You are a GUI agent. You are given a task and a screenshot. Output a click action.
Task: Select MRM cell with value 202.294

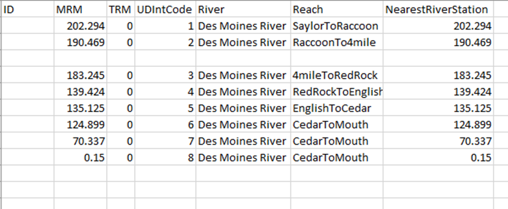click(80, 26)
